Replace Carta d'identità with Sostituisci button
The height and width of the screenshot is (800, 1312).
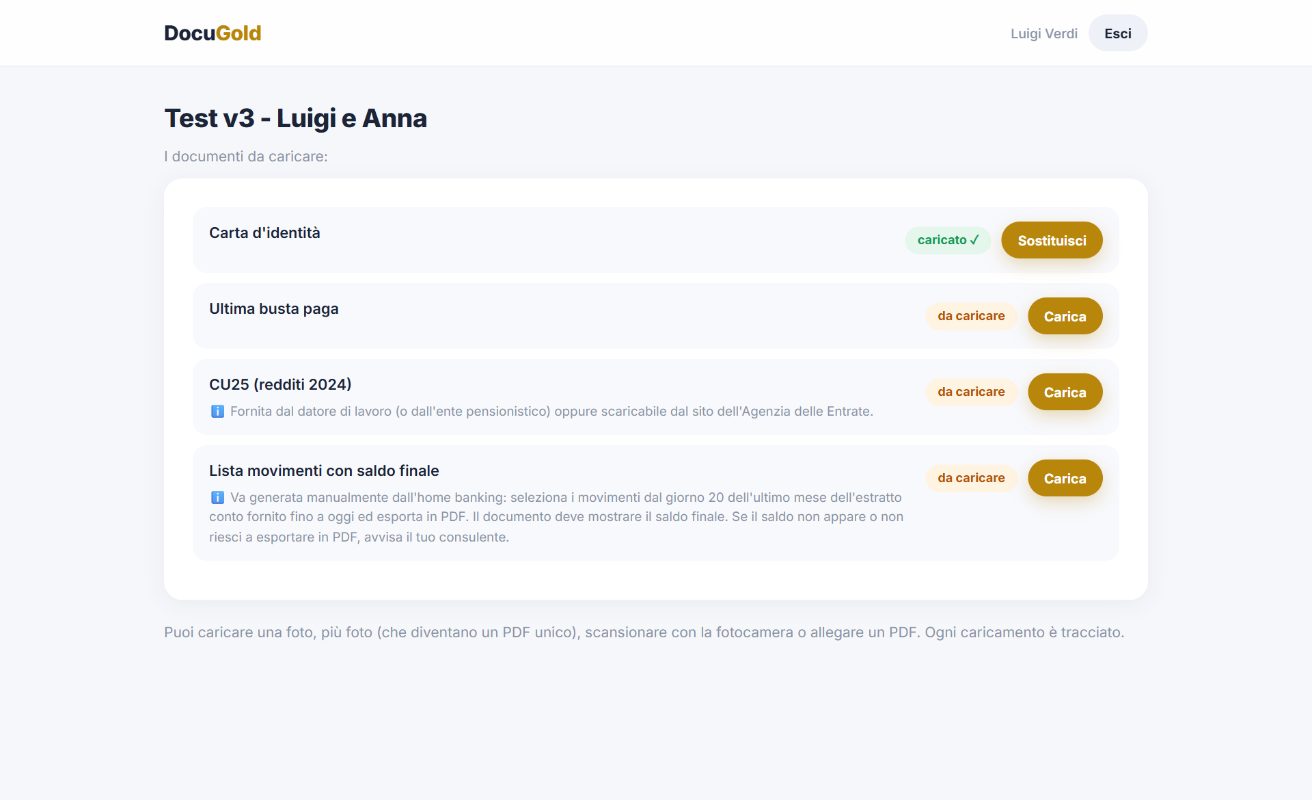1052,240
